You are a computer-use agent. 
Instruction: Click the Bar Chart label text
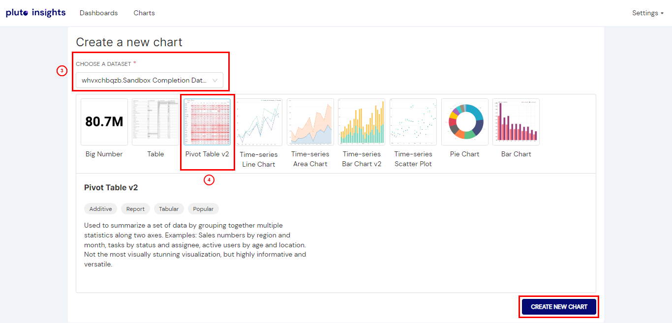click(x=516, y=154)
